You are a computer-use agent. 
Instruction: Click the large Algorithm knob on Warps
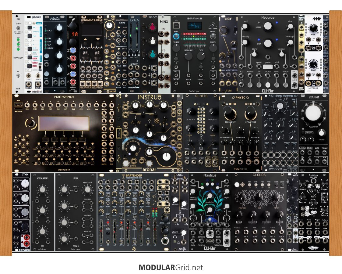pos(313,113)
